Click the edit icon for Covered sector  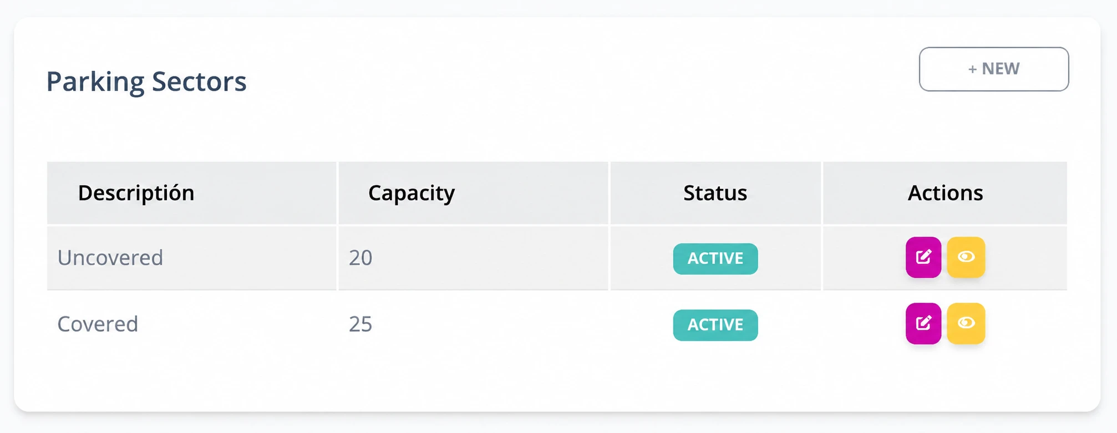click(923, 323)
